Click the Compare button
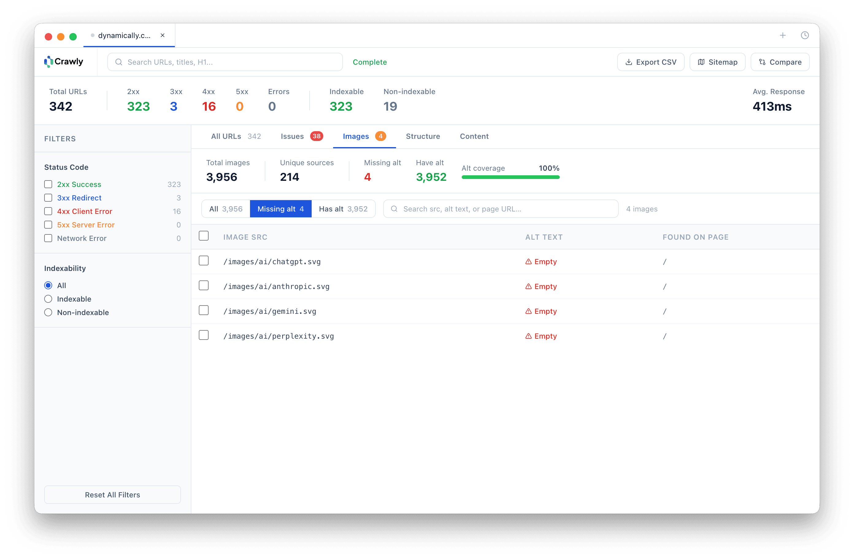Screen dimensions: 854x559 pos(780,62)
